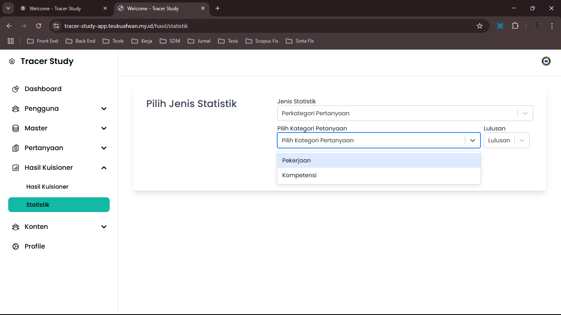Reload the page in browser
This screenshot has height=315, width=561.
pyautogui.click(x=39, y=26)
